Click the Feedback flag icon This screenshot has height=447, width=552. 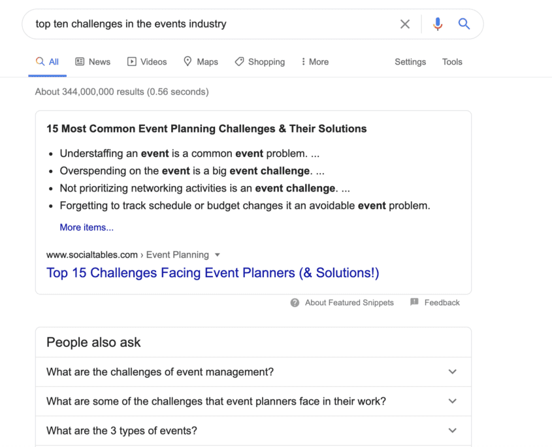coord(414,302)
